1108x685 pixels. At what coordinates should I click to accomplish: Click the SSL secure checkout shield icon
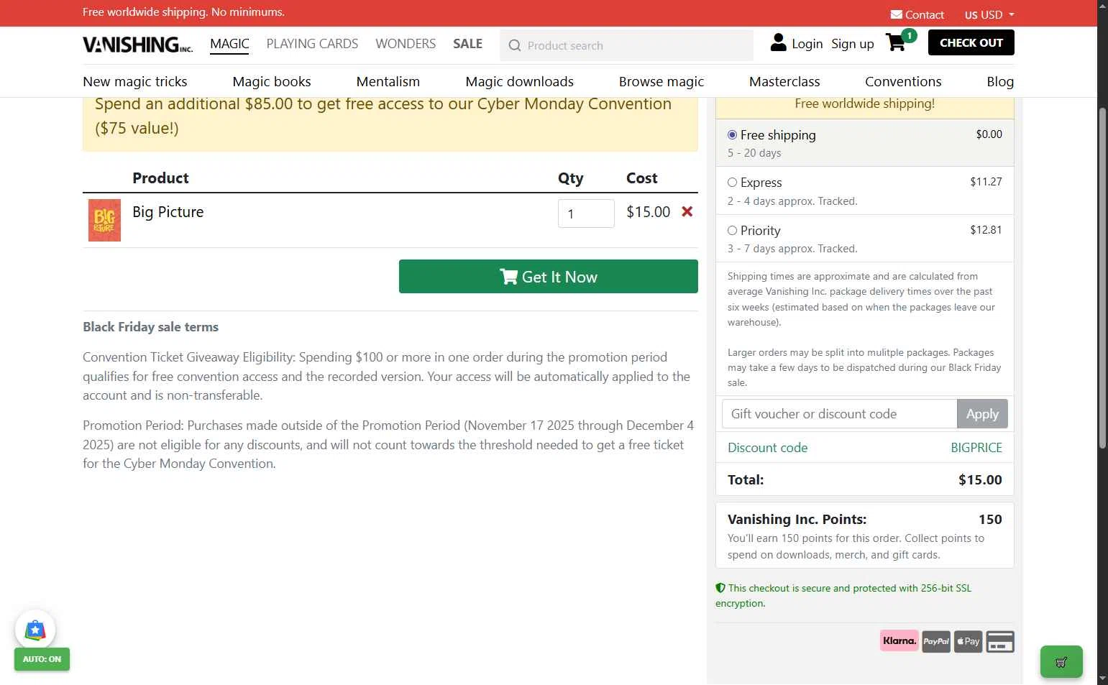[x=720, y=588]
